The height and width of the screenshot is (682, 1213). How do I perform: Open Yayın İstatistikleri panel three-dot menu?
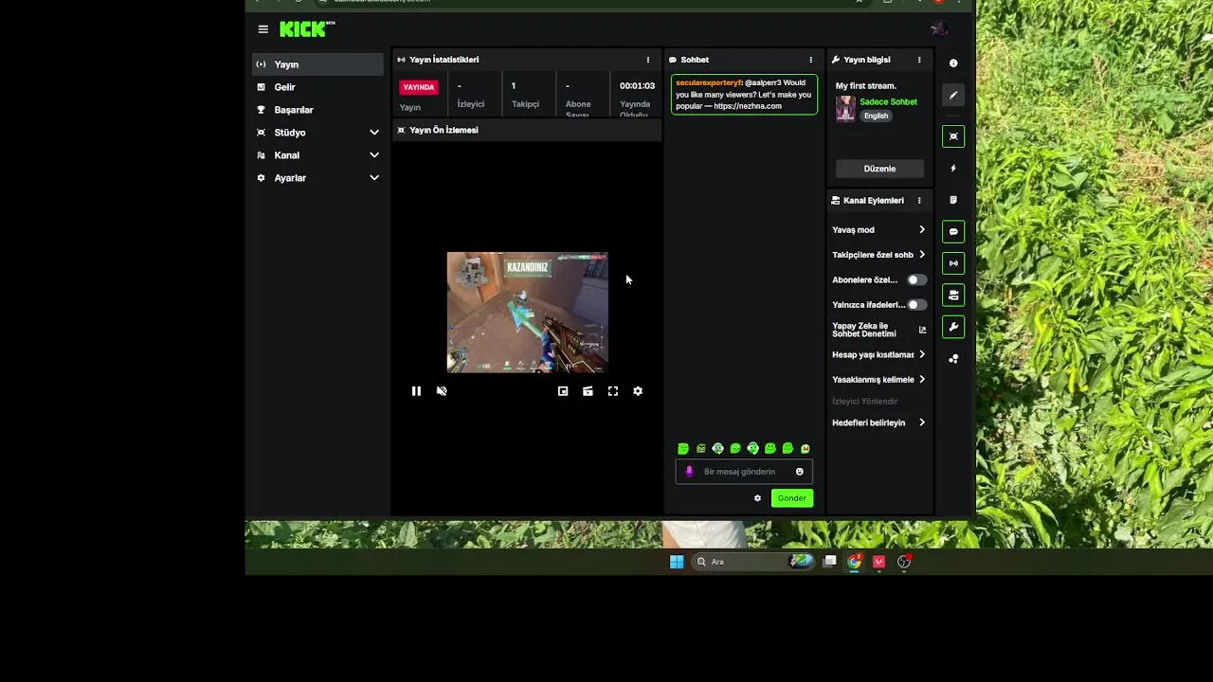click(648, 60)
